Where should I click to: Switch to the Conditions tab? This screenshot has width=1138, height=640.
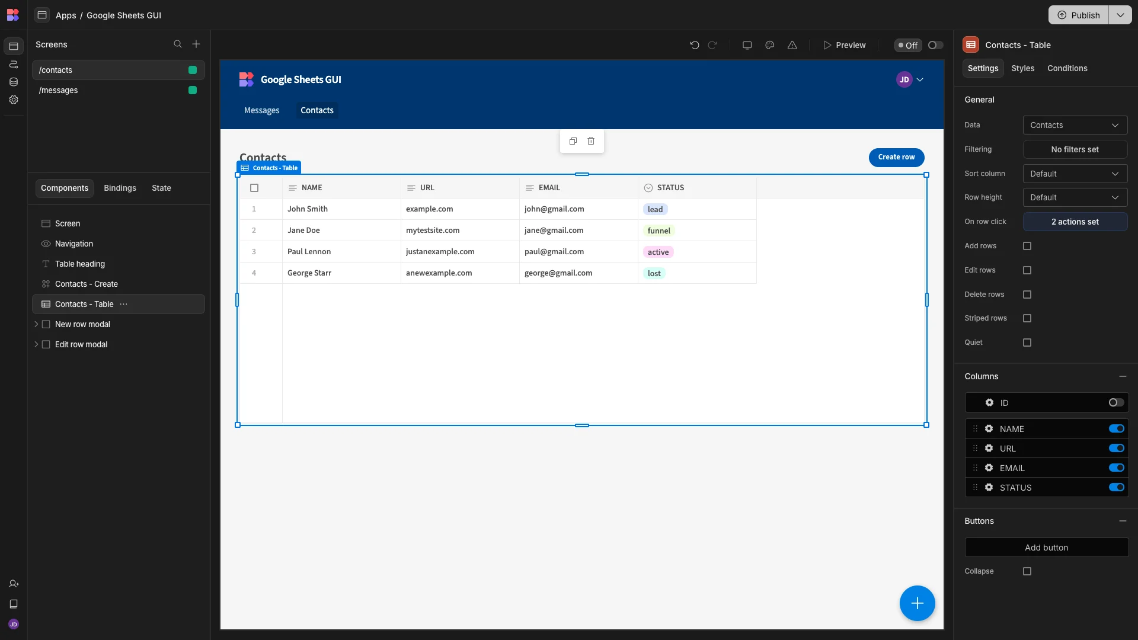(1067, 68)
